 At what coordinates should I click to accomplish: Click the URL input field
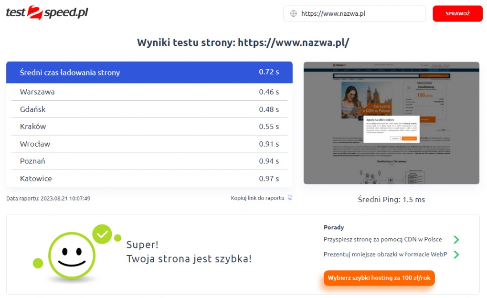point(360,14)
